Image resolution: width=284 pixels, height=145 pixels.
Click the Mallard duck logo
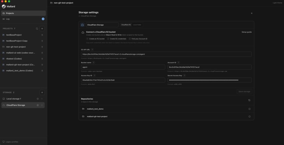(4, 6)
